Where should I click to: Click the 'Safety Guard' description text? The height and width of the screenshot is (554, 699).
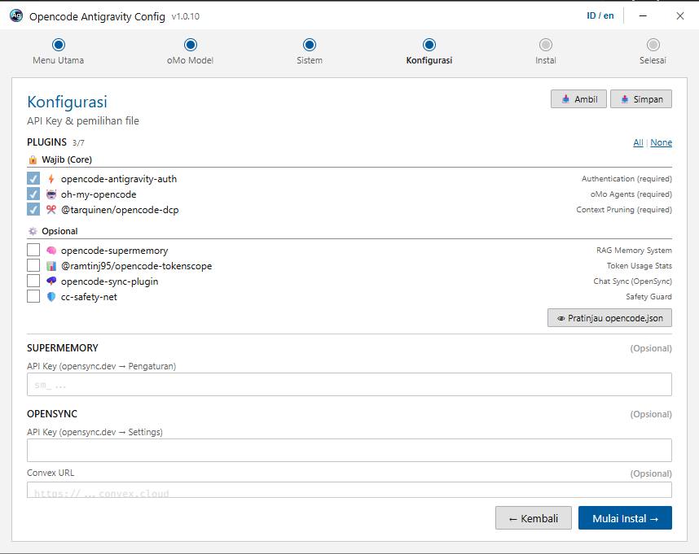pos(648,297)
